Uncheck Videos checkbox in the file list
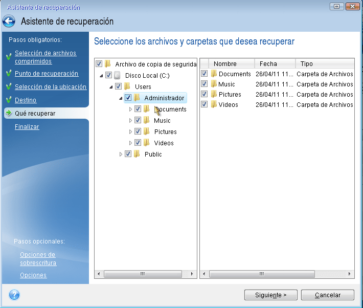The image size is (363, 308). click(x=204, y=104)
